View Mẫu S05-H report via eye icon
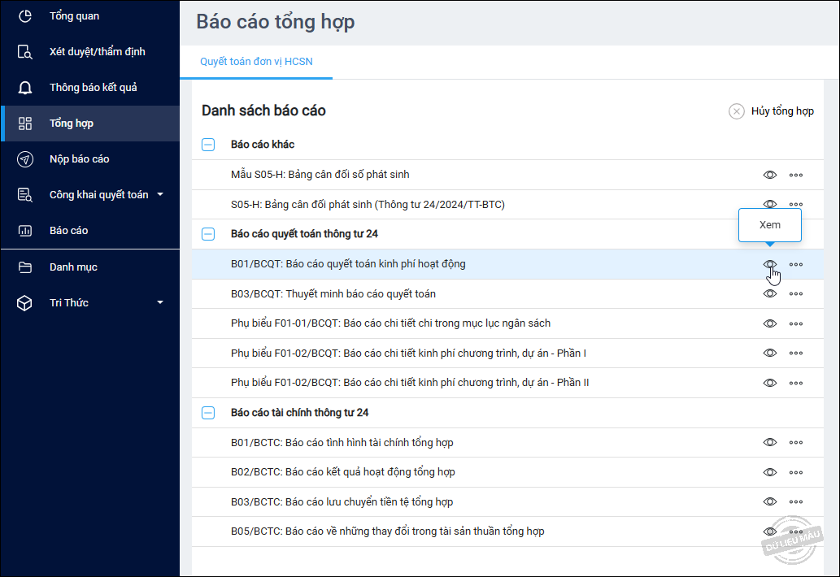Screen dimensions: 840x577 (770, 175)
